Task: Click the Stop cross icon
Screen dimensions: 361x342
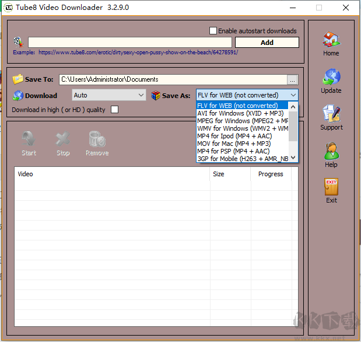Action: tap(63, 139)
